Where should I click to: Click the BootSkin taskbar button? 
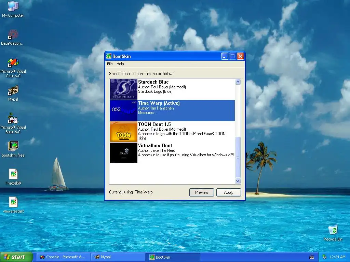[173, 257]
